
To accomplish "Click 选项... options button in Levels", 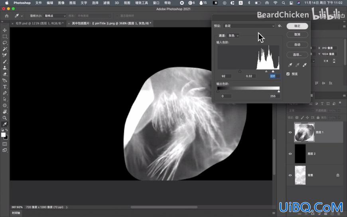I will [x=297, y=54].
